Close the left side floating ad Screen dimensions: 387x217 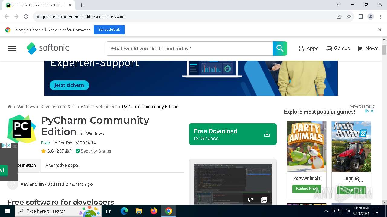pos(15,146)
